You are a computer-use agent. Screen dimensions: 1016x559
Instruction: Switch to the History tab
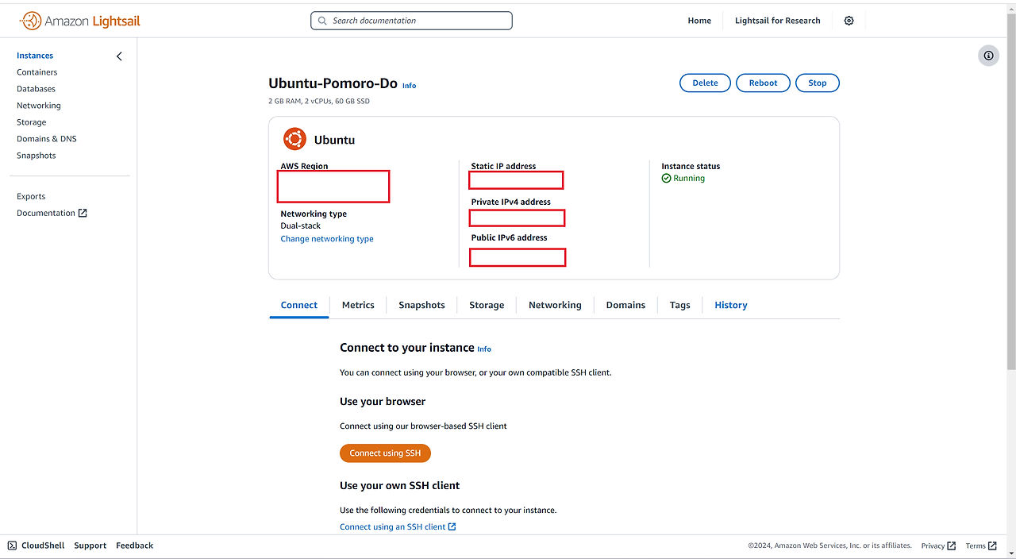731,305
